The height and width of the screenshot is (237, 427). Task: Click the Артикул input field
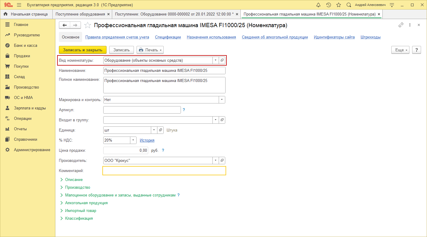[x=142, y=110]
